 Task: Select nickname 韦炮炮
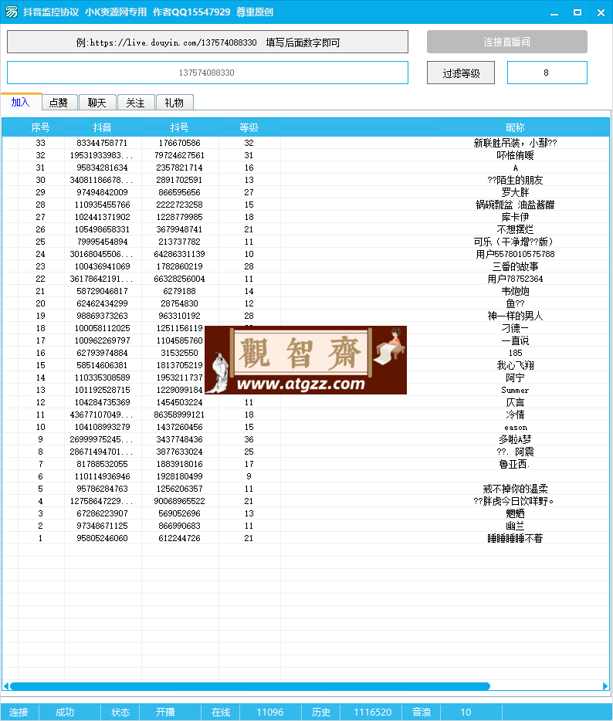pos(515,291)
